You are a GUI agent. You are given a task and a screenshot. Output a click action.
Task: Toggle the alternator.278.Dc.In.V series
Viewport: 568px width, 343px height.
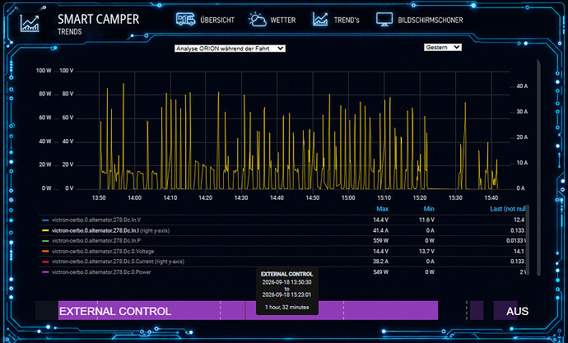click(96, 220)
